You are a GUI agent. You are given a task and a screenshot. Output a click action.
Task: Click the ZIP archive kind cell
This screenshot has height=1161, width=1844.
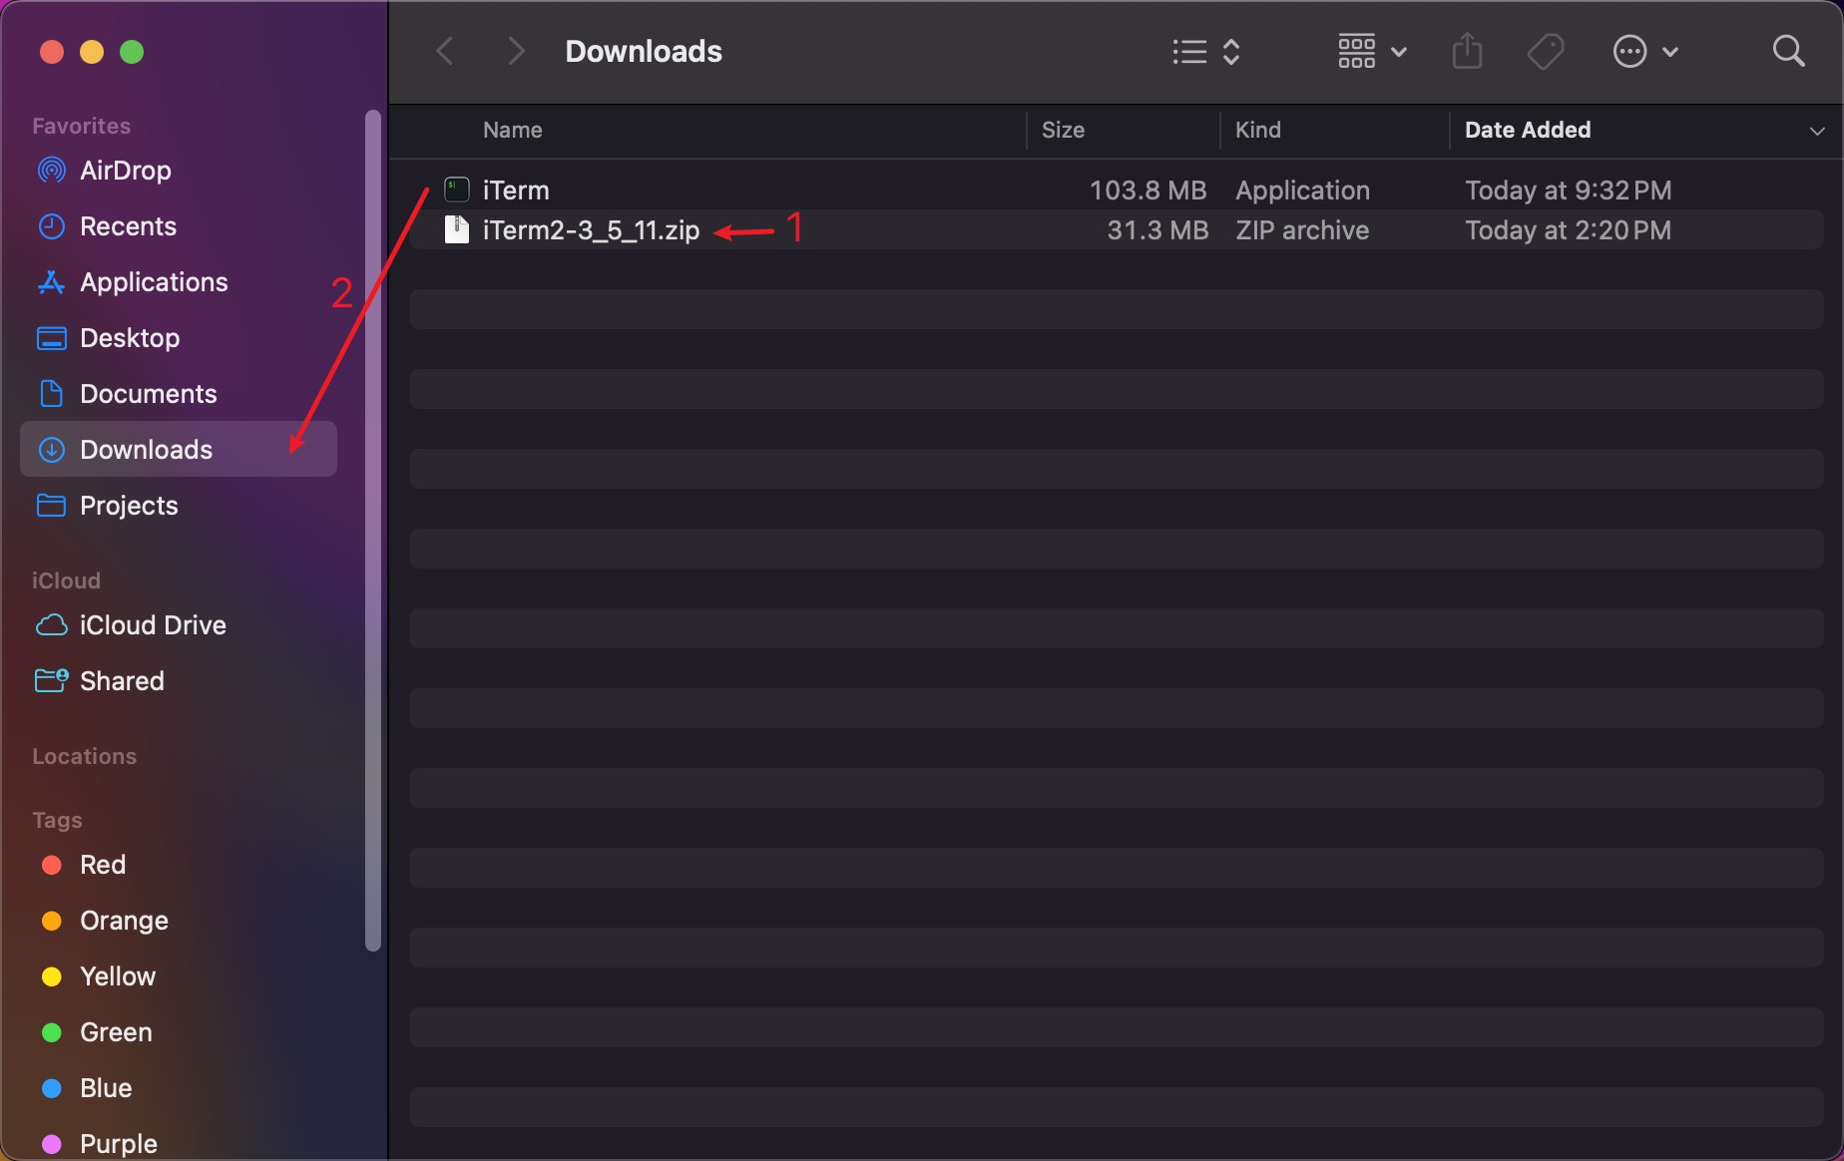[1301, 230]
